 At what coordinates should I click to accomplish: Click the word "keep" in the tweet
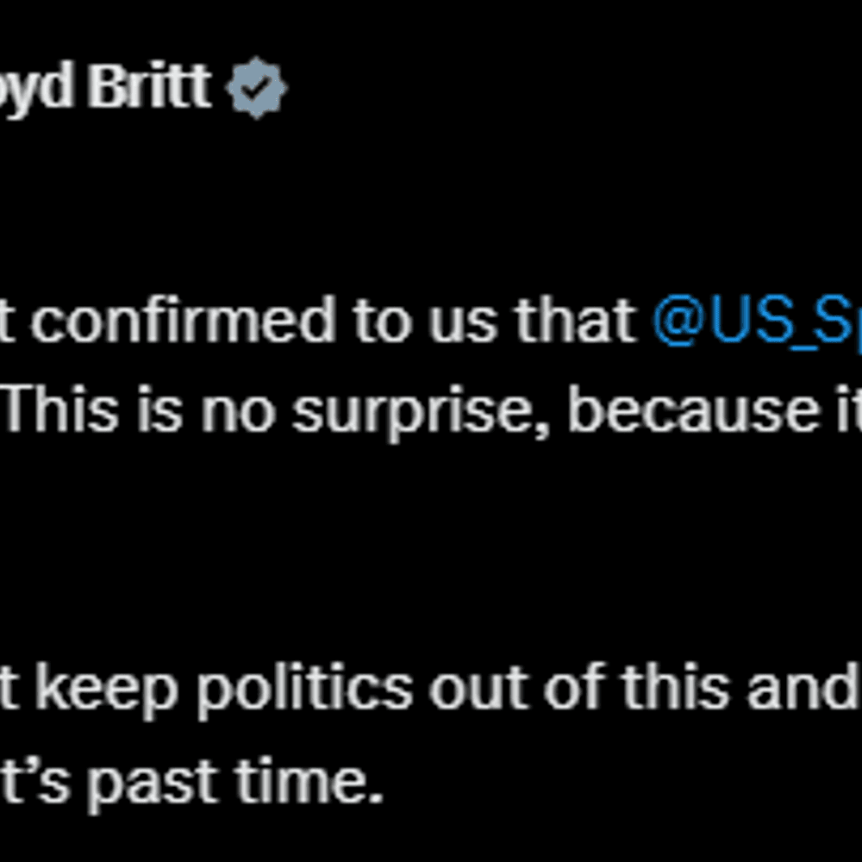107,686
